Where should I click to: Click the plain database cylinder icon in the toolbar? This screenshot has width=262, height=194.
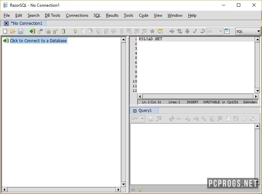tap(63, 31)
